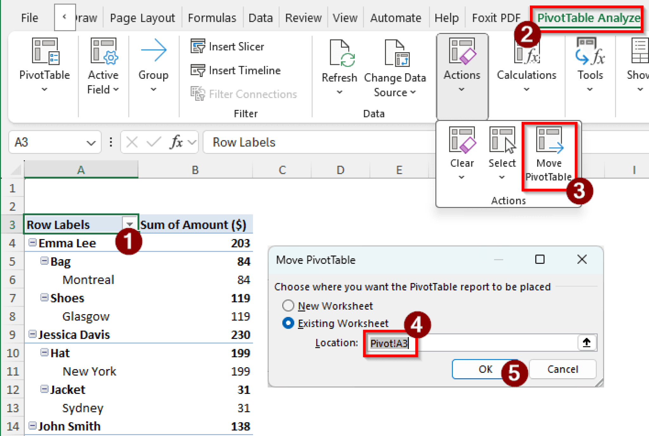649x436 pixels.
Task: Select the Insert Slicer icon
Action: [198, 46]
